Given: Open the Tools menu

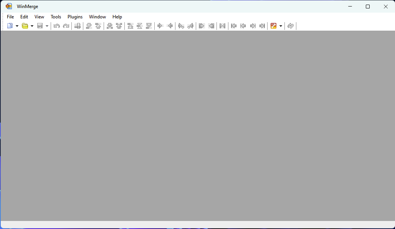Looking at the screenshot, I should click(56, 17).
